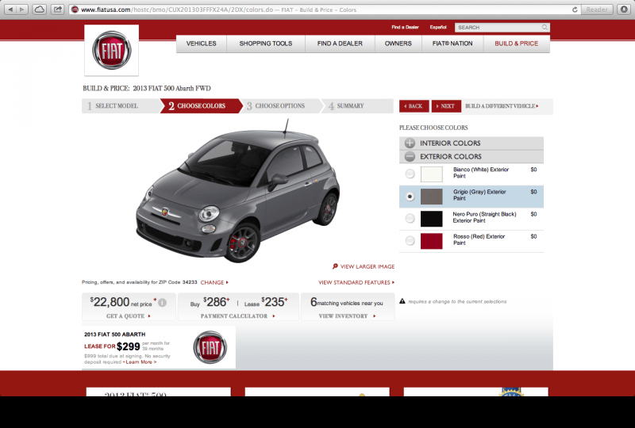Click the Safari address bar URL
Viewport: 635px width, 428px height.
coord(219,10)
